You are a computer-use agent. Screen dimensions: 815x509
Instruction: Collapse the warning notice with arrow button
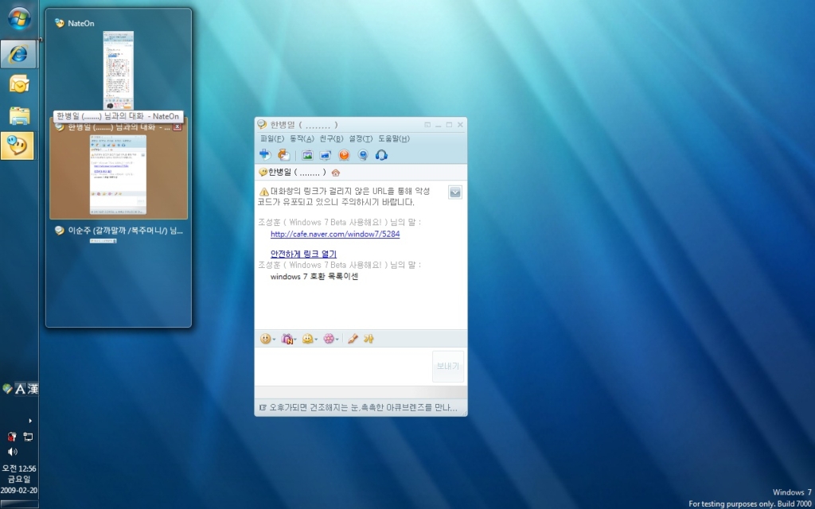click(454, 192)
